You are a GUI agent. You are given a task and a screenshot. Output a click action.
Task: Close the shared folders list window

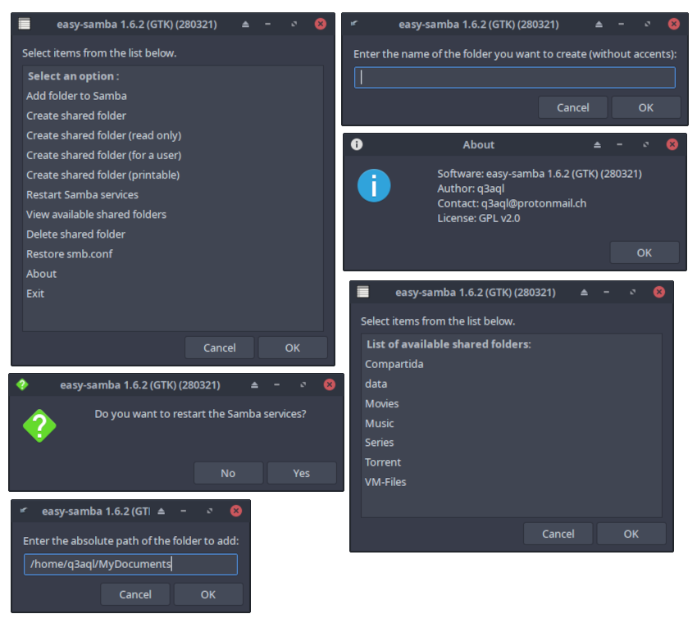pos(658,292)
